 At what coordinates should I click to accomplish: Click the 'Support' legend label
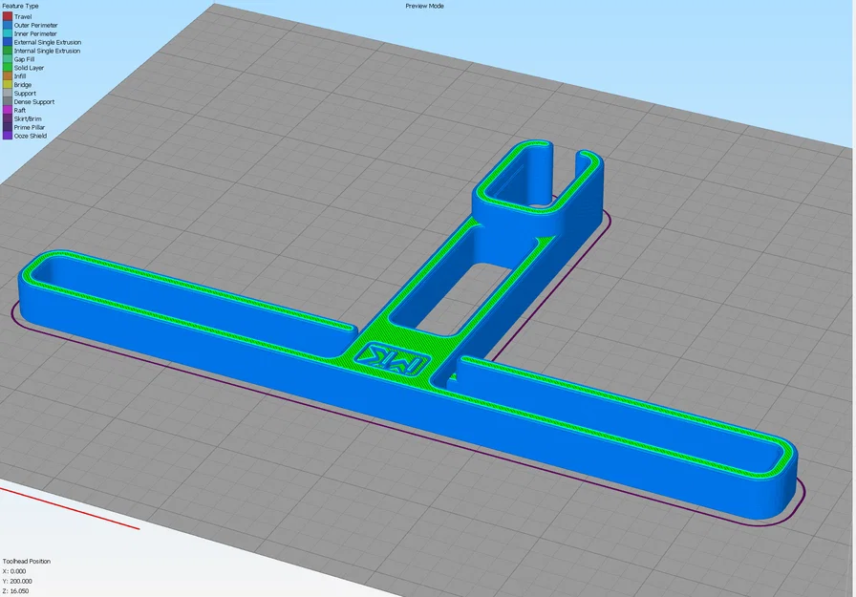tap(25, 94)
